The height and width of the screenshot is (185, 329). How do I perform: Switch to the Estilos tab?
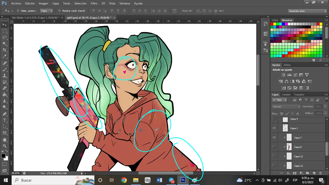click(287, 65)
